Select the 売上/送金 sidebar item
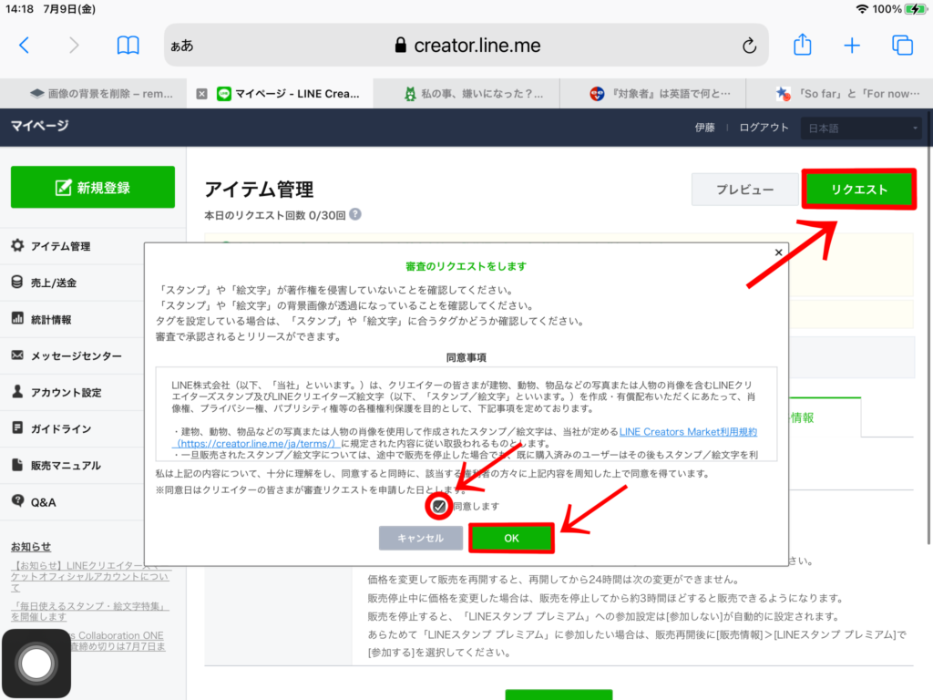 [55, 283]
